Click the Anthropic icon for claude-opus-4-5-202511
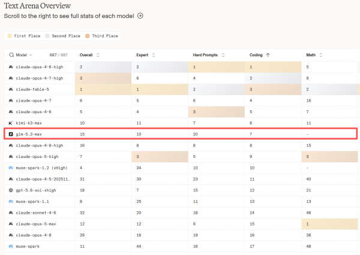 click(11, 179)
